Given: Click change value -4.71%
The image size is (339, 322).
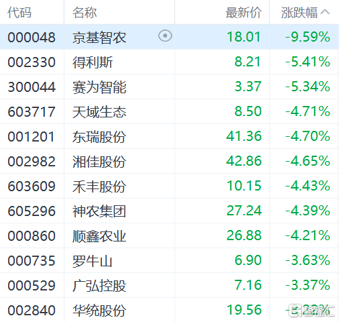Looking at the screenshot, I should (307, 111).
